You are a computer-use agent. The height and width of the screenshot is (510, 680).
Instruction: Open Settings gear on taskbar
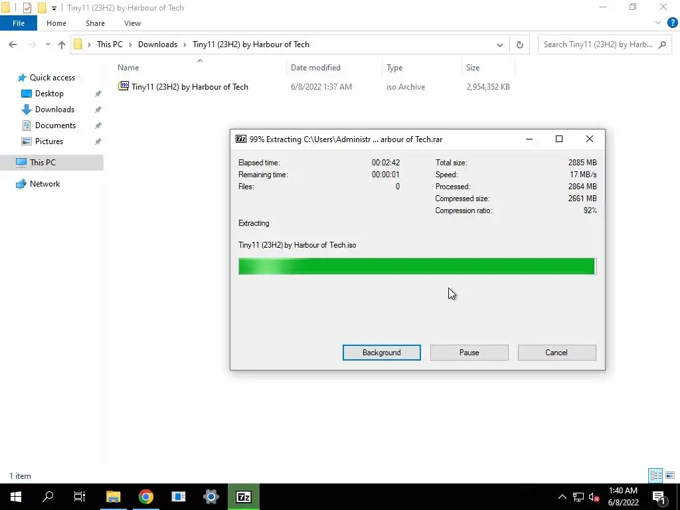click(211, 497)
